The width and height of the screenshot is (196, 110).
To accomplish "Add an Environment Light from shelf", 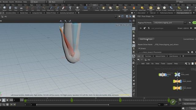I will pyautogui.click(x=151, y=9).
